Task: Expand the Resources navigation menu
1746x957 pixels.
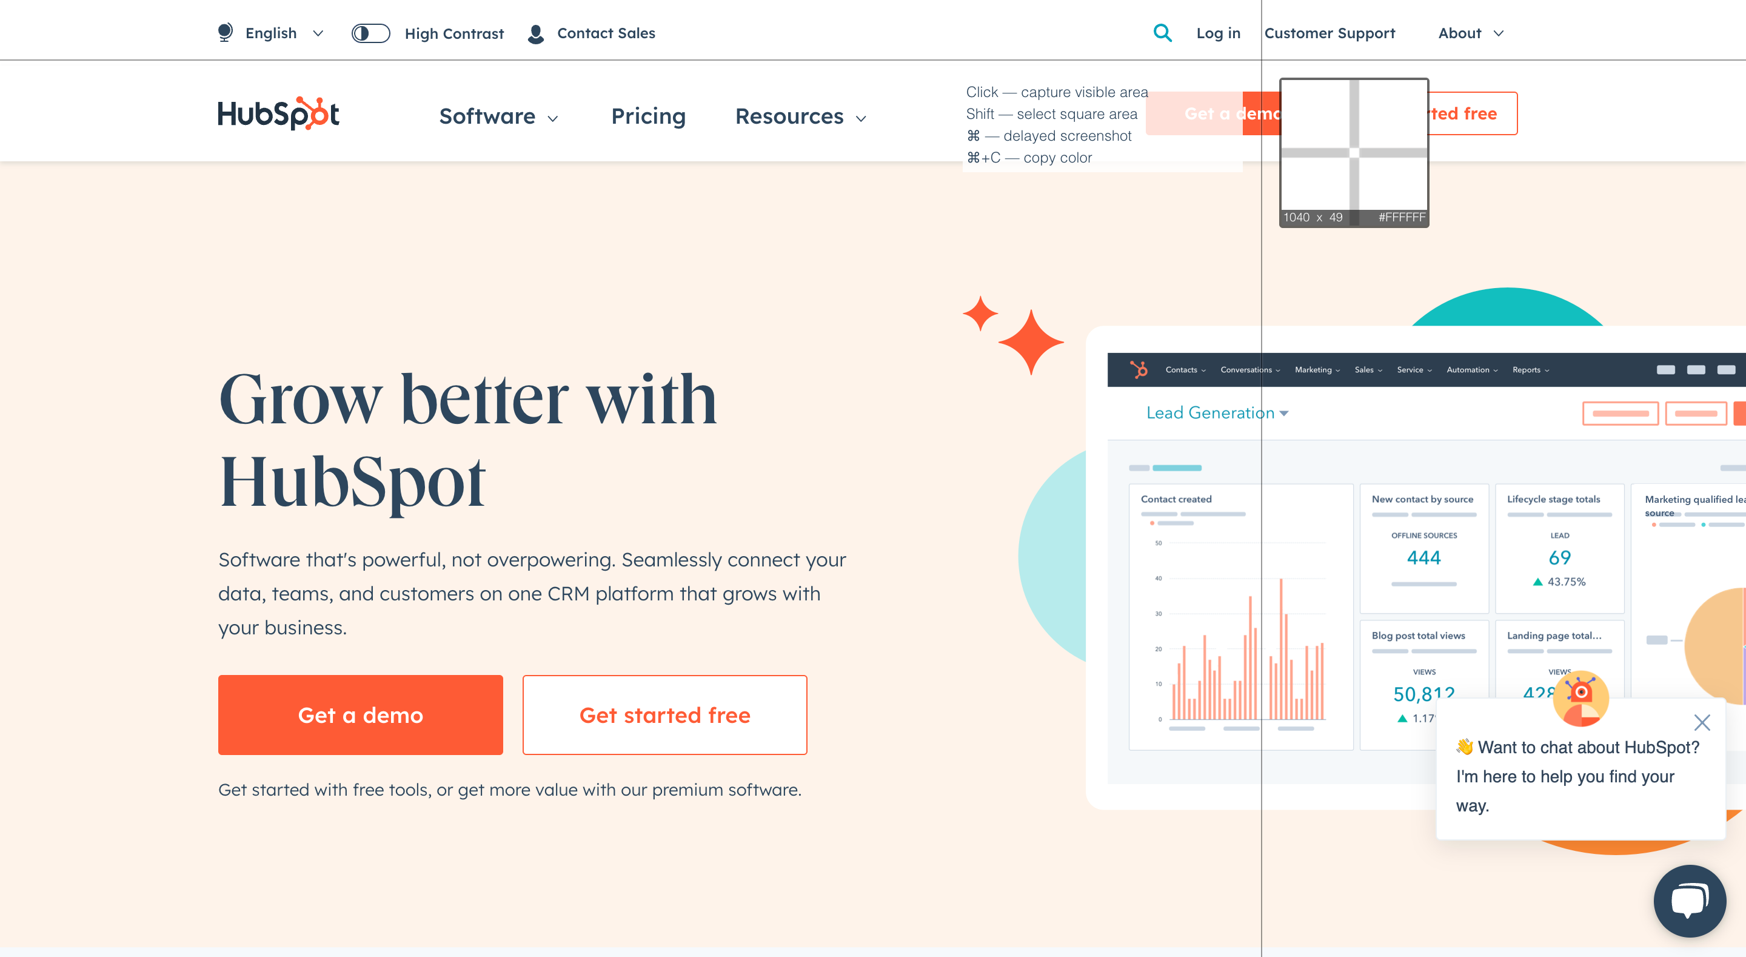Action: click(801, 115)
